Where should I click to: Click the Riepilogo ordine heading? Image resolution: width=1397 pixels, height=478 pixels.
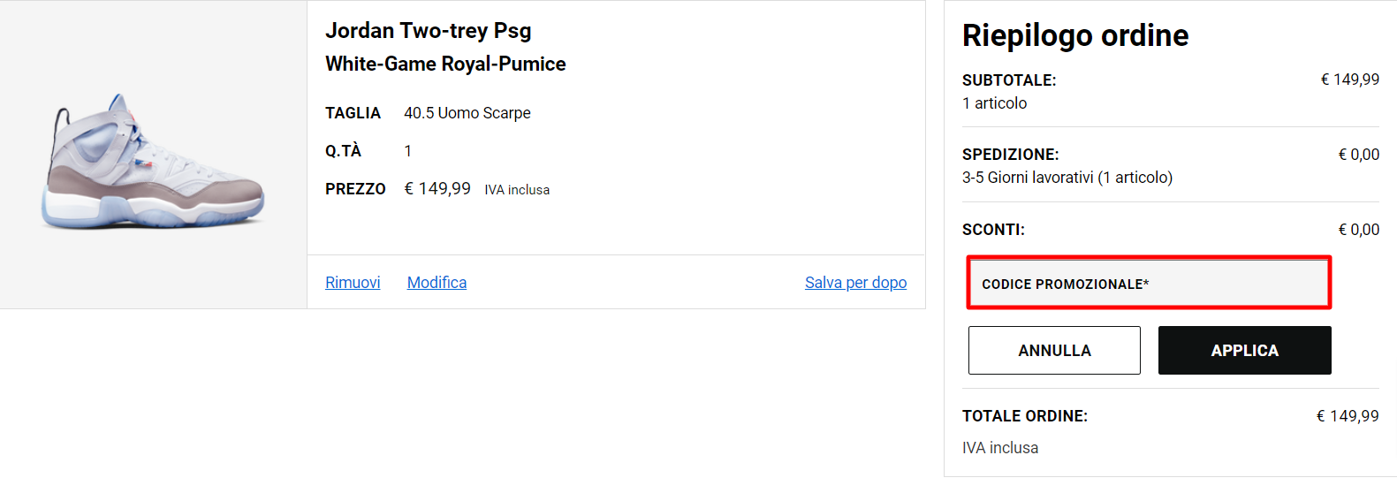click(1075, 35)
